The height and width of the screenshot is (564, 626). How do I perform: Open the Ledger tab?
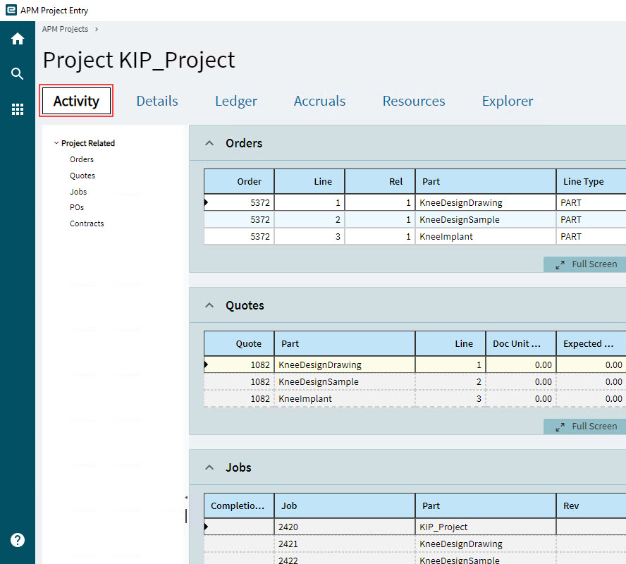(x=236, y=101)
